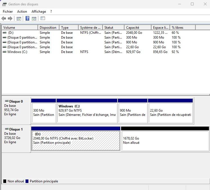Click the Back arrow toolbar icon
The image size is (210, 190).
tap(4, 19)
